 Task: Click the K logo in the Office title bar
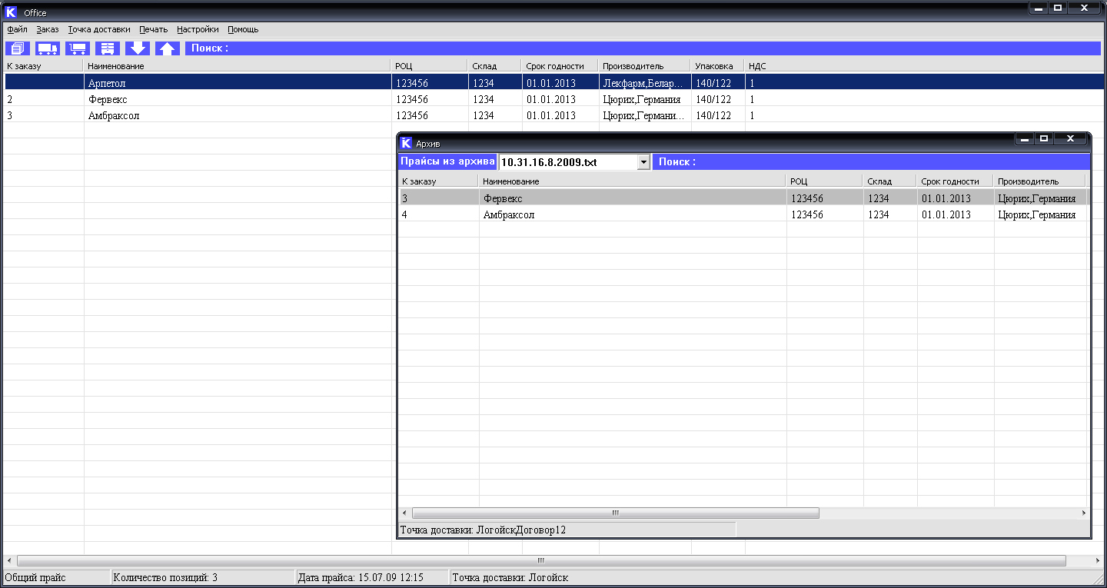coord(11,12)
